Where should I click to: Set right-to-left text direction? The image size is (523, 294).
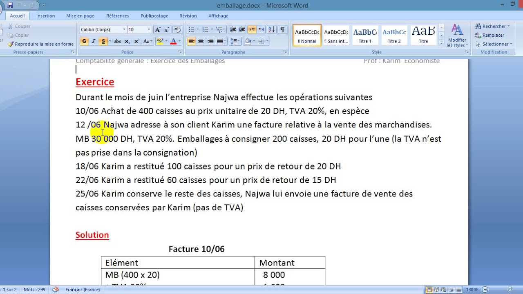pos(261,29)
